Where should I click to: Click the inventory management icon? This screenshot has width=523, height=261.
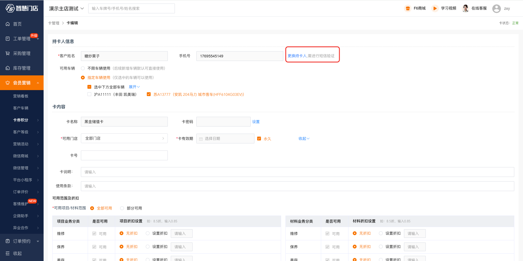pos(8,68)
